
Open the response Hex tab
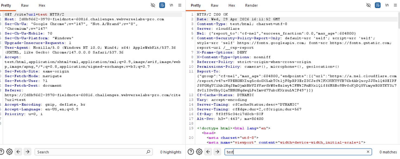232,5
